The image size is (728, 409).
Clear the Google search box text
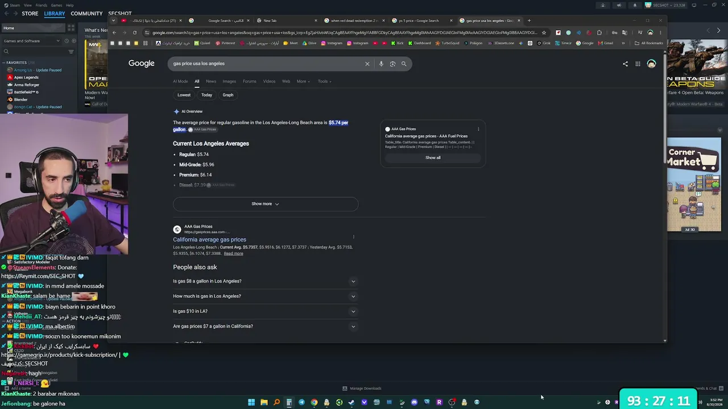(x=367, y=64)
